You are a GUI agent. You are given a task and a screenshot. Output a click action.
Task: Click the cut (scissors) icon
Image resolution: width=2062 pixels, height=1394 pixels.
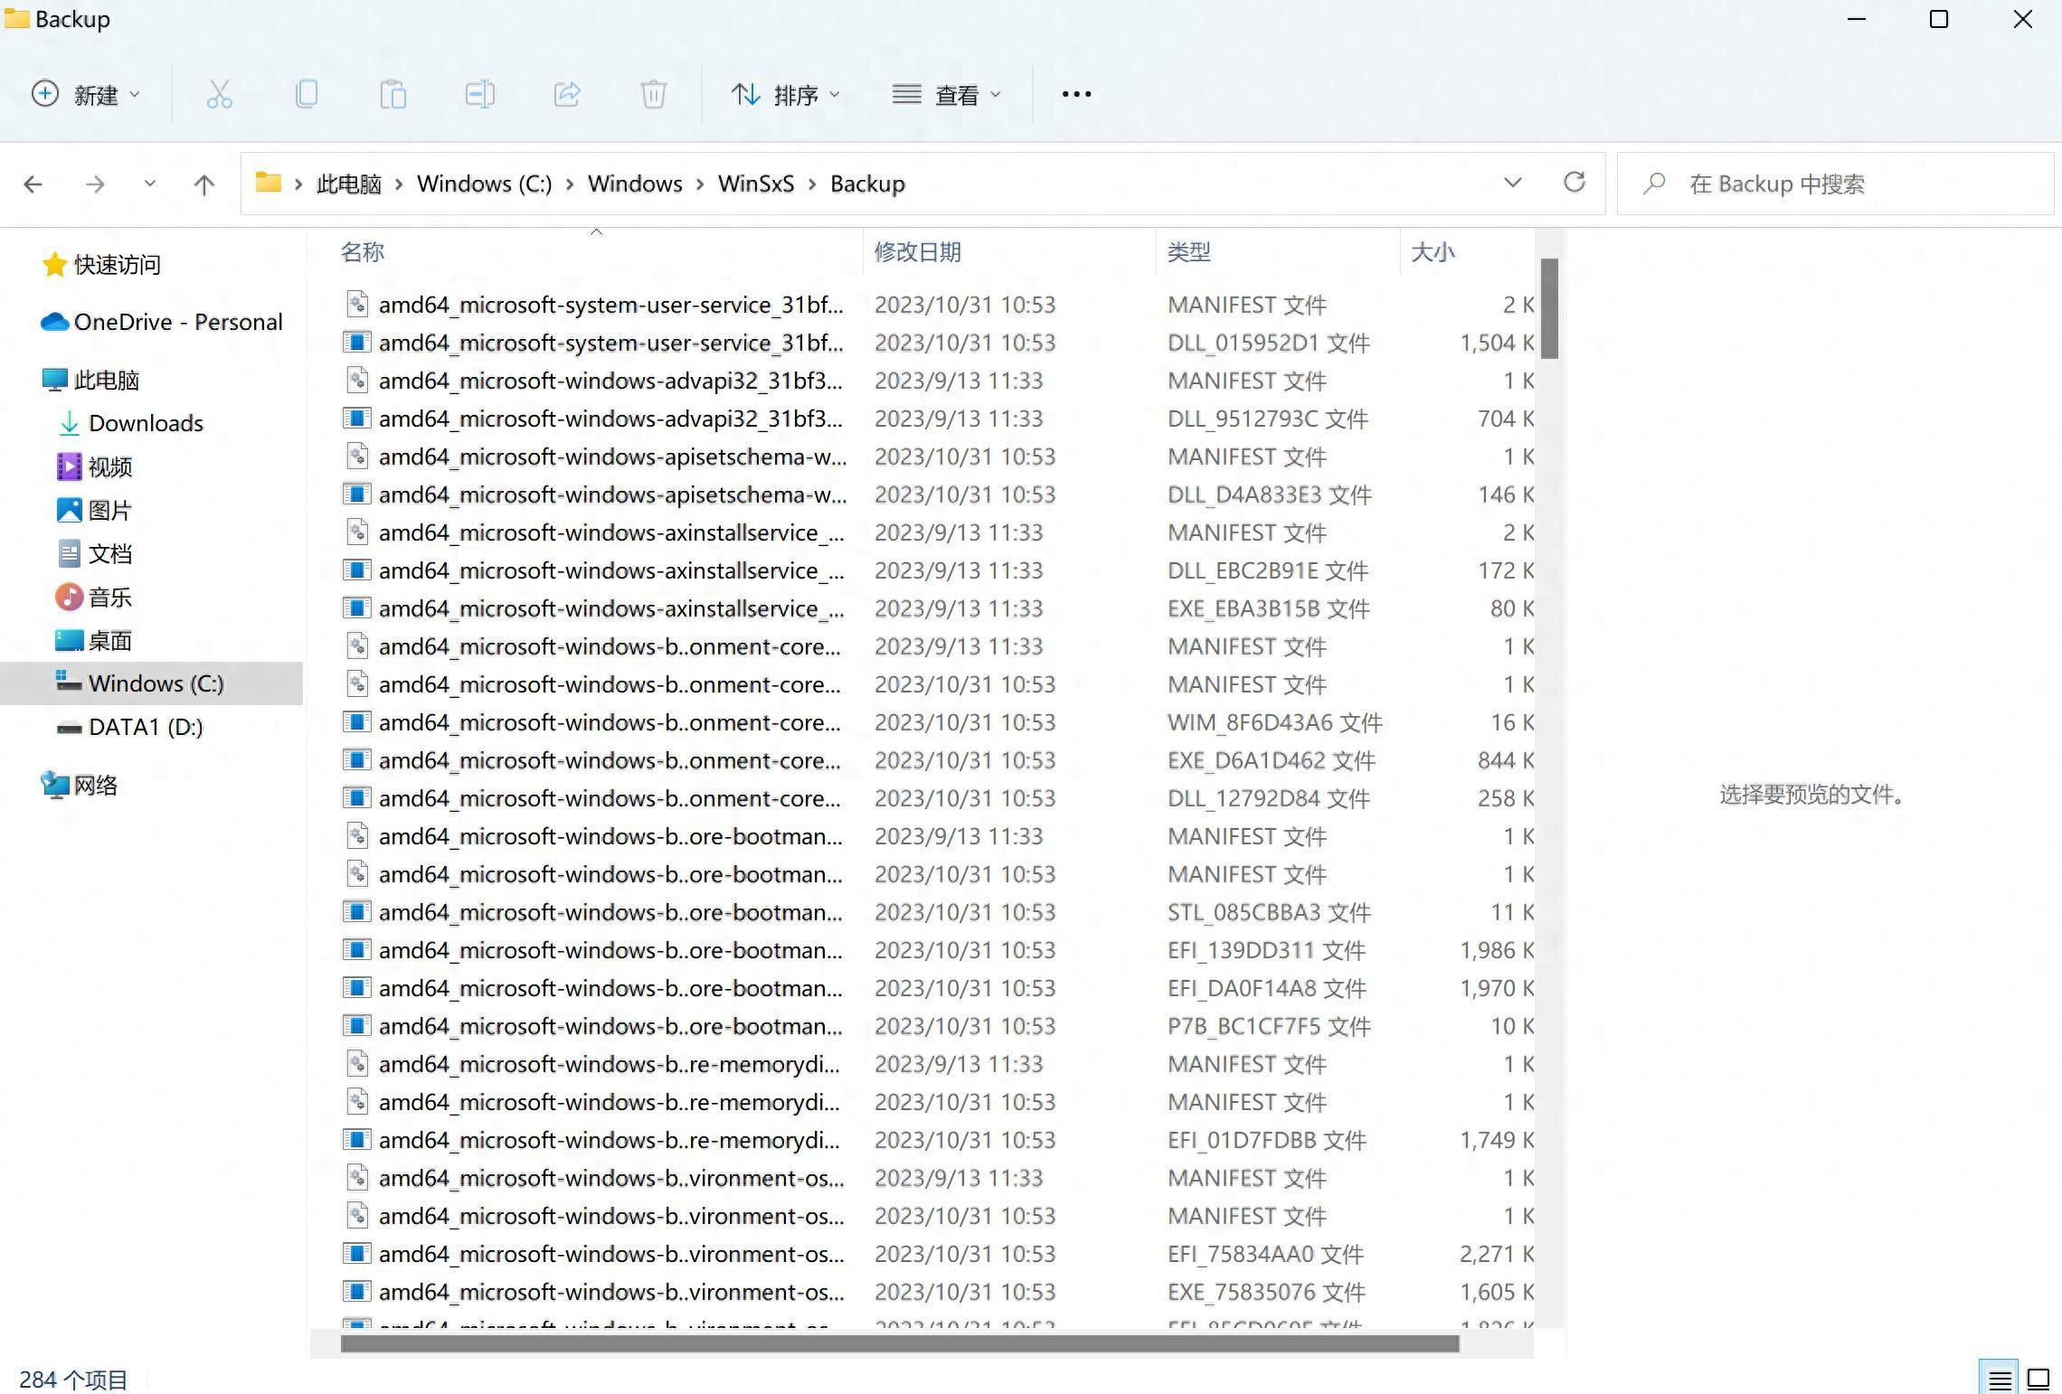[x=218, y=93]
